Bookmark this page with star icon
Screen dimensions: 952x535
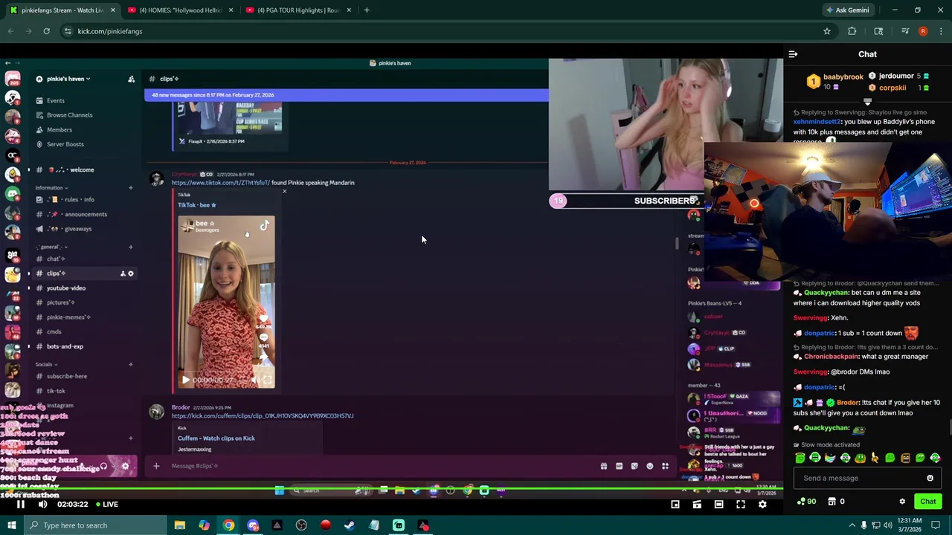pos(826,31)
